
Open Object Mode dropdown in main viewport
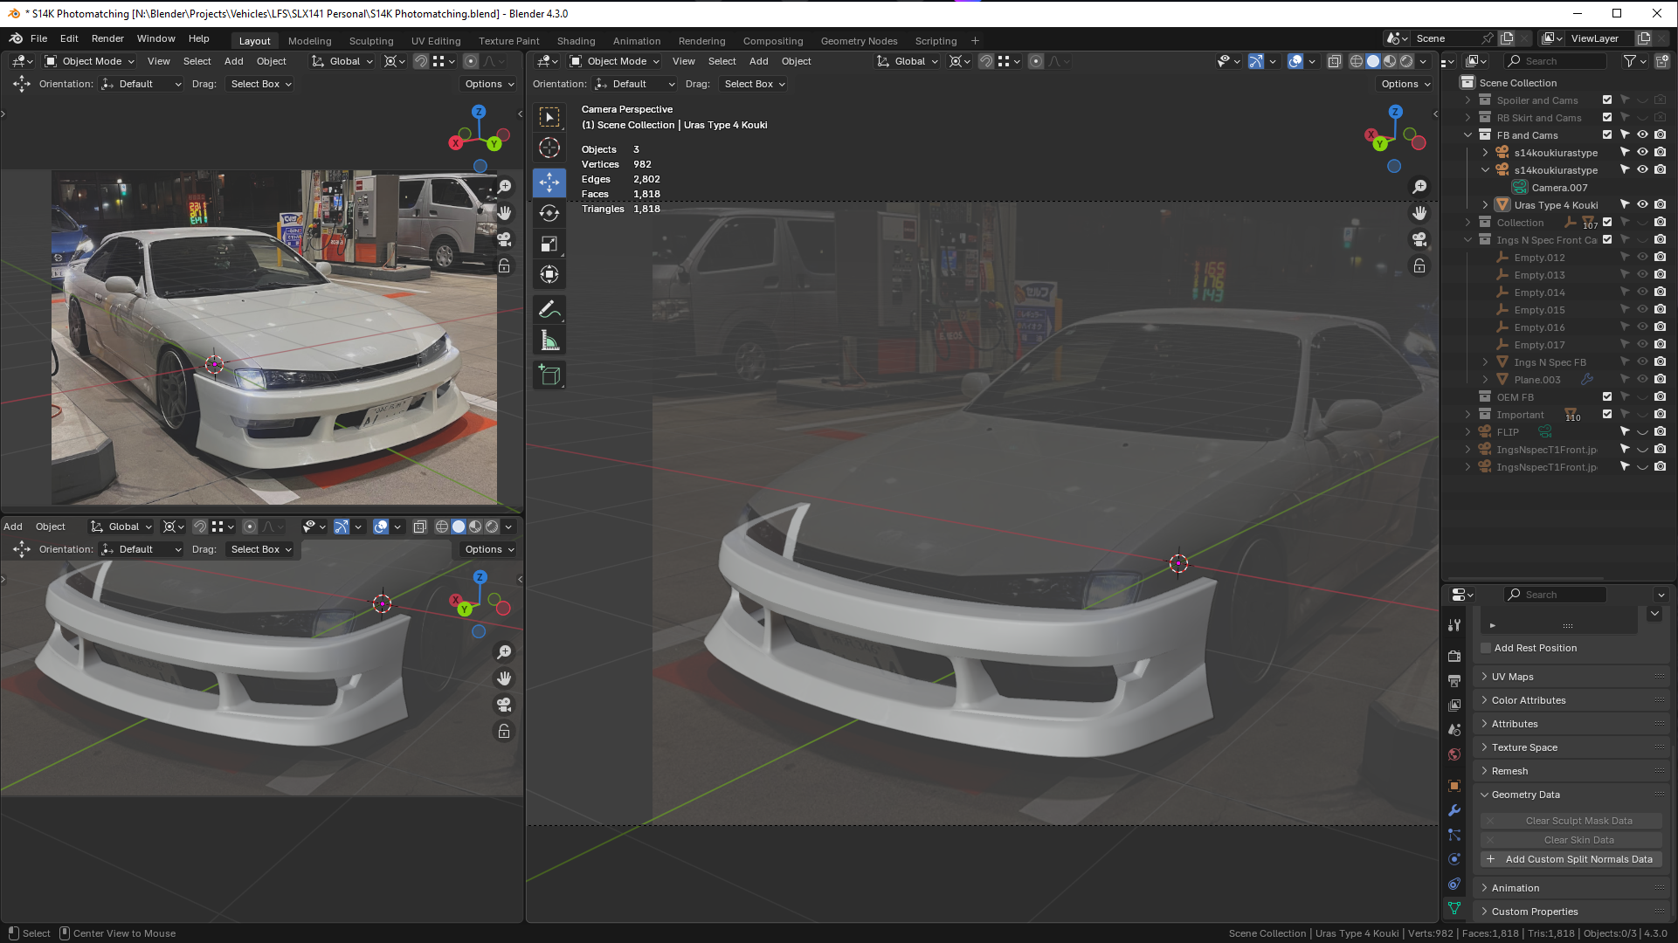(x=615, y=61)
